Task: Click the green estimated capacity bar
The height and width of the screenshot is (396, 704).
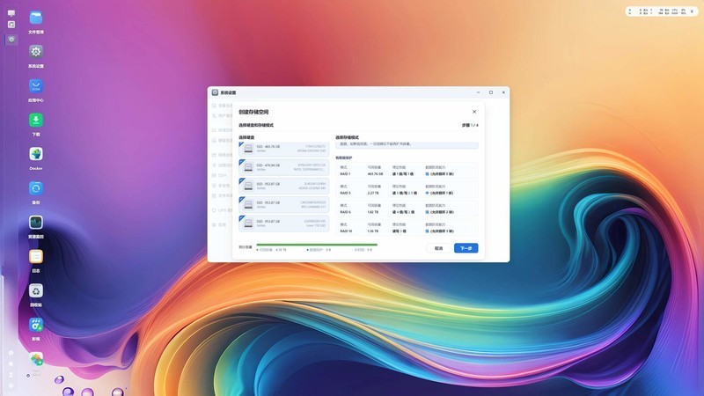Action: 317,245
